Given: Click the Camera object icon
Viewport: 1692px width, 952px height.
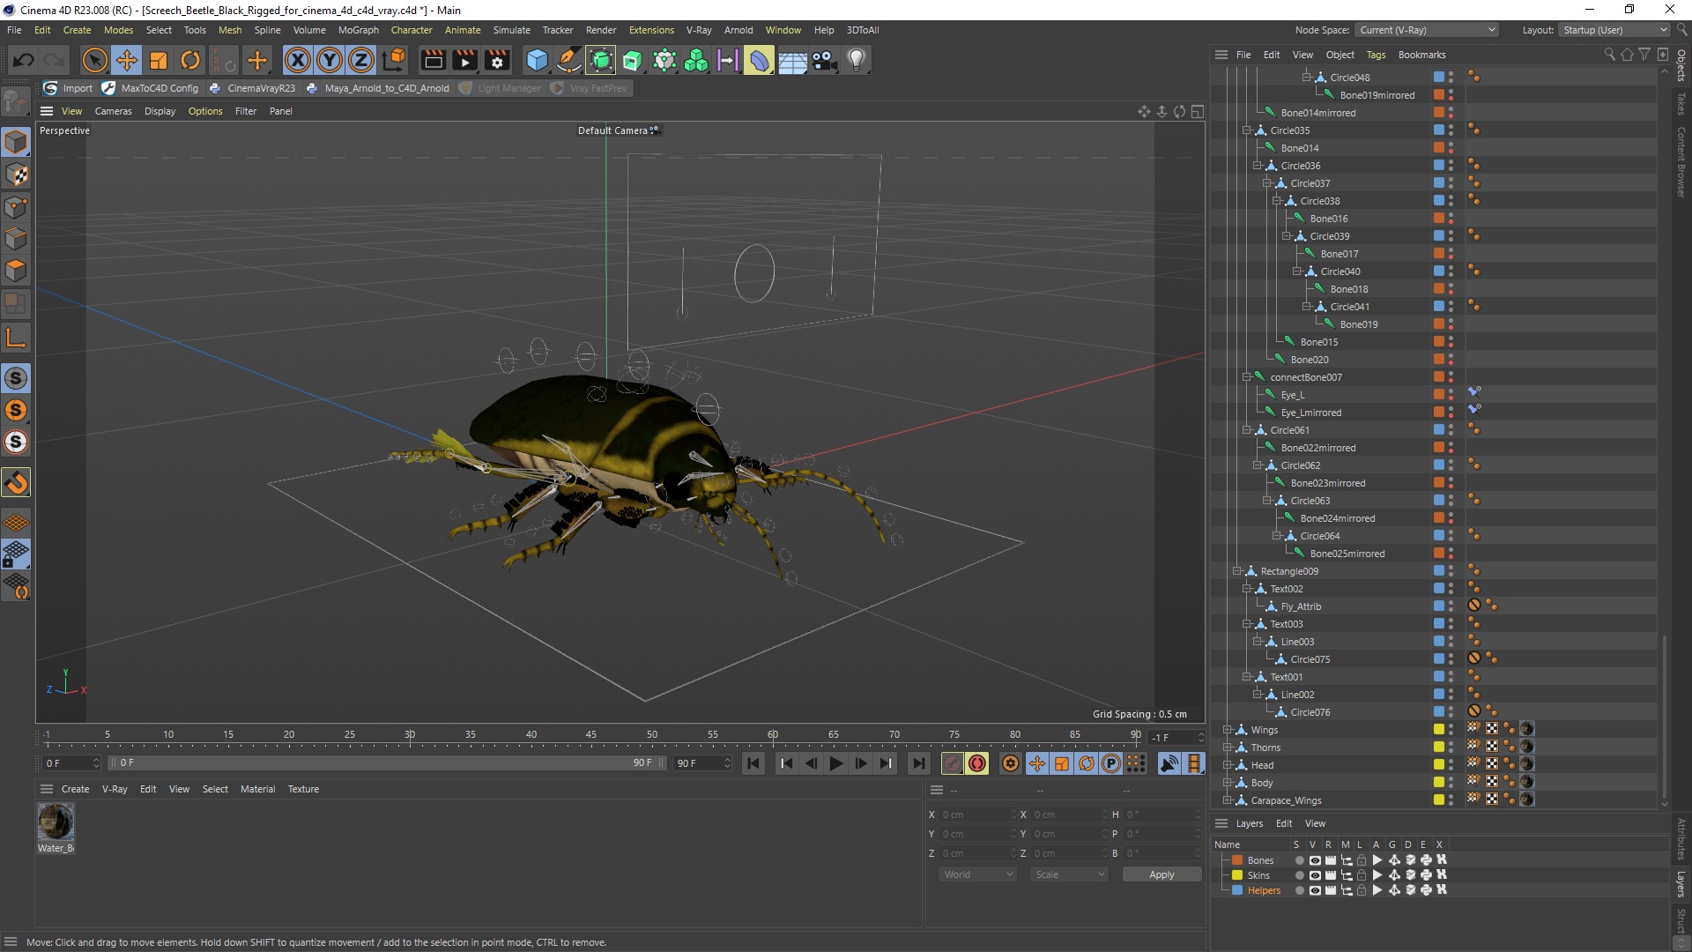Looking at the screenshot, I should click(824, 60).
